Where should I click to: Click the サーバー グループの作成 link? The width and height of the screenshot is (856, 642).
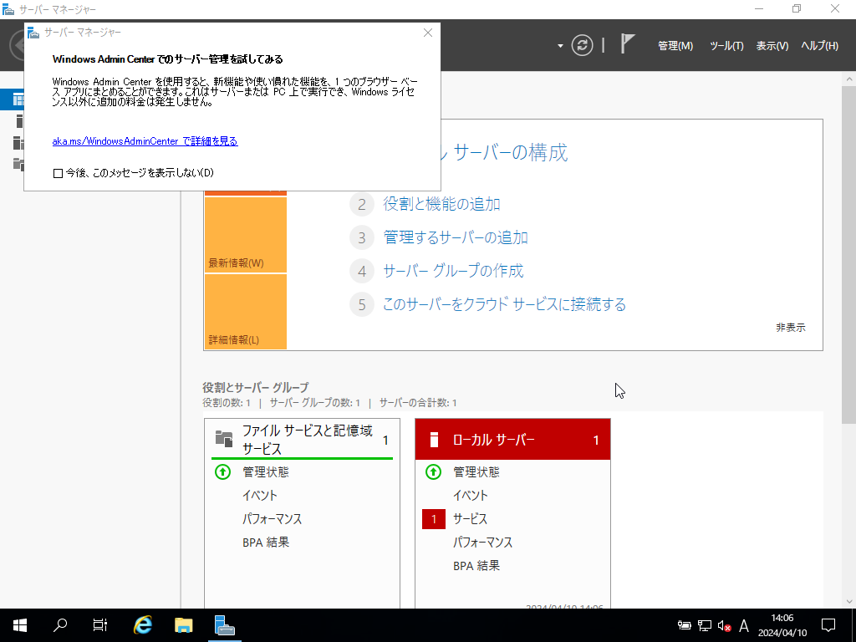[453, 272]
